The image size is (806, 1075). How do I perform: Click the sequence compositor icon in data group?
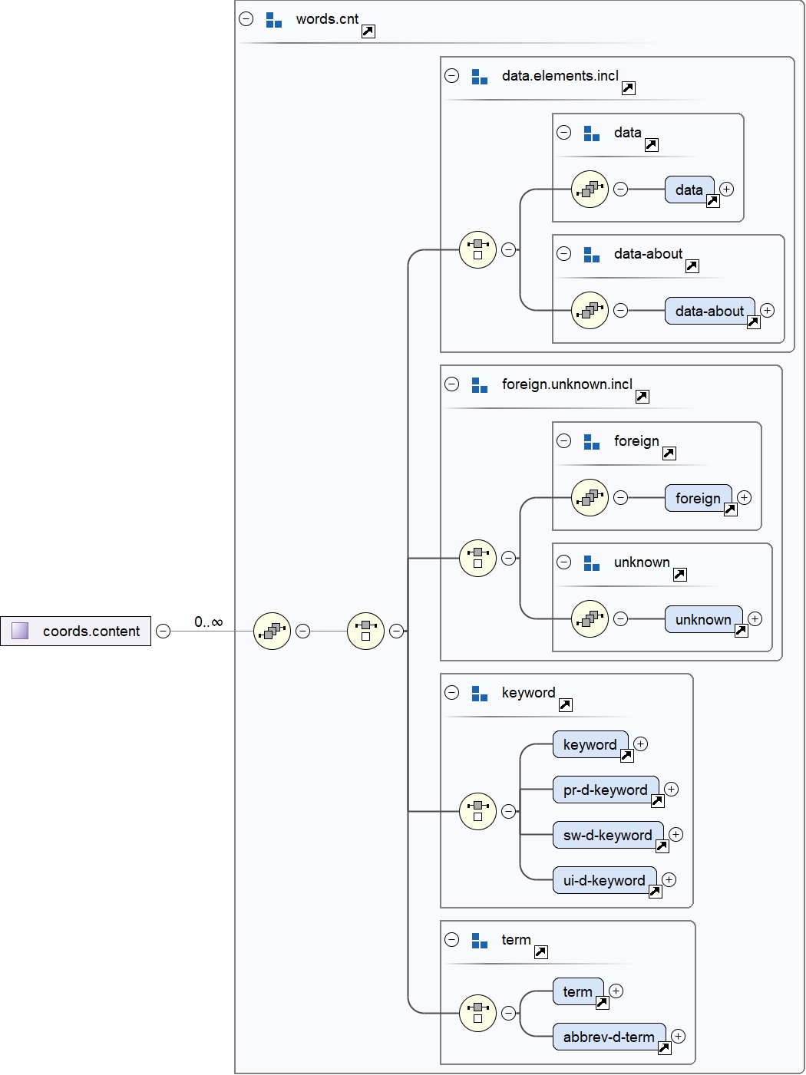tap(590, 189)
